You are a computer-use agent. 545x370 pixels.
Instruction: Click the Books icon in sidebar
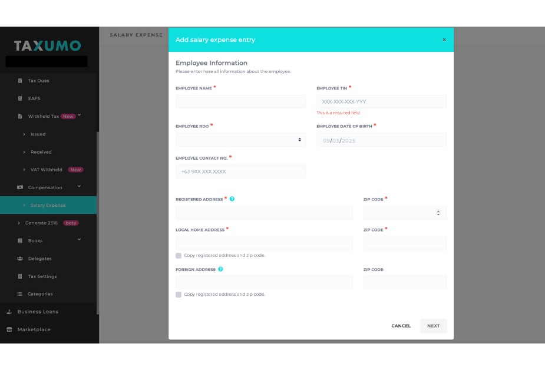tap(20, 241)
